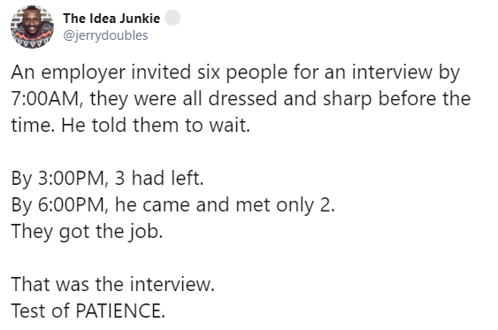Image resolution: width=498 pixels, height=330 pixels.
Task: Click the phrase '3 had left.'
Action: click(159, 178)
